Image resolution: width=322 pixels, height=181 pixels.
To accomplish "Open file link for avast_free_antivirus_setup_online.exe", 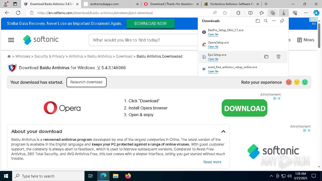I will [x=213, y=71].
